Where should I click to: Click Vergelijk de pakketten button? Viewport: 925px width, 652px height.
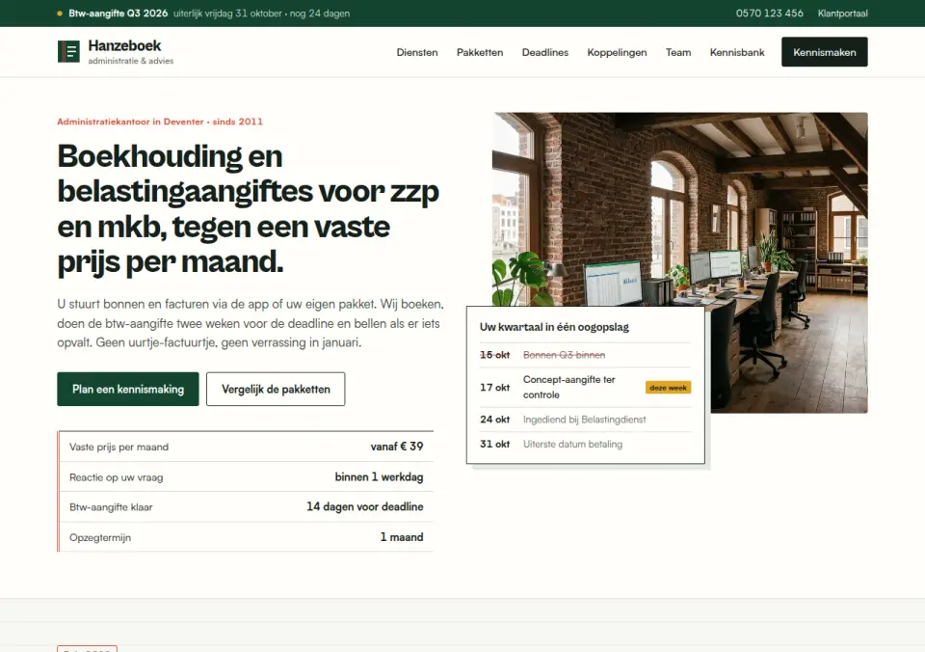coord(276,390)
